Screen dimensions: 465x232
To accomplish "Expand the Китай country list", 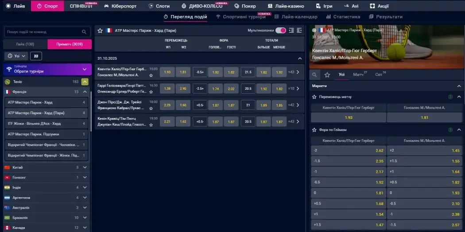I will 85,167.
